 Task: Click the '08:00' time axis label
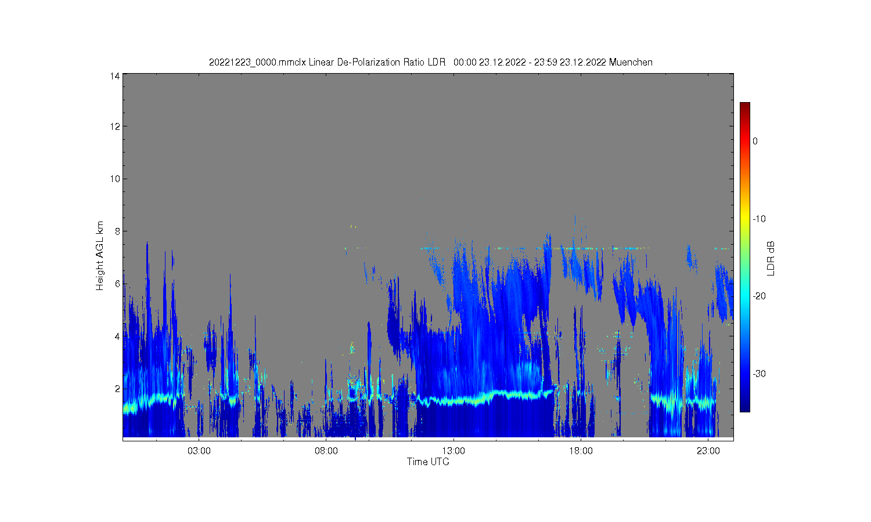pos(326,451)
